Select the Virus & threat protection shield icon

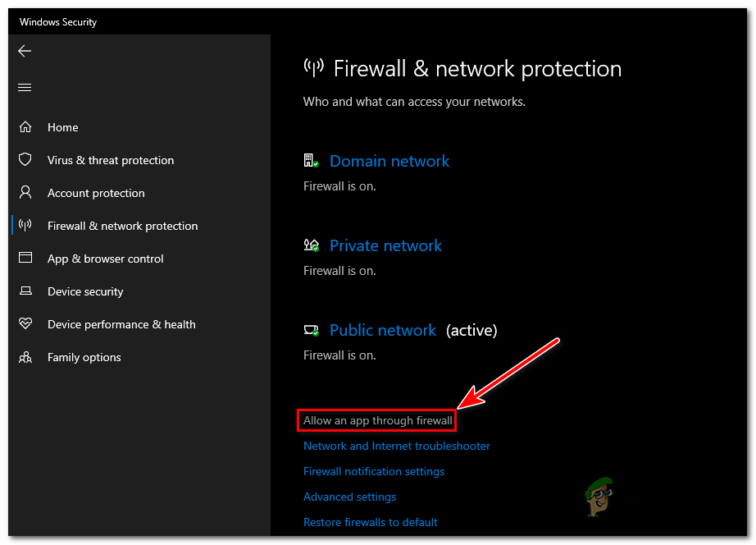25,160
